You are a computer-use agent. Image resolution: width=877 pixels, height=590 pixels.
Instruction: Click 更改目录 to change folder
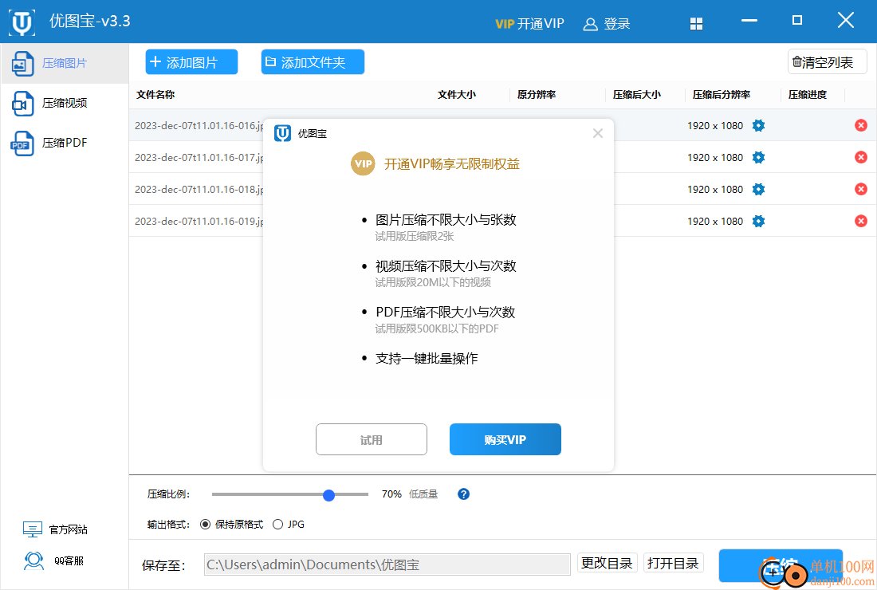tap(606, 563)
